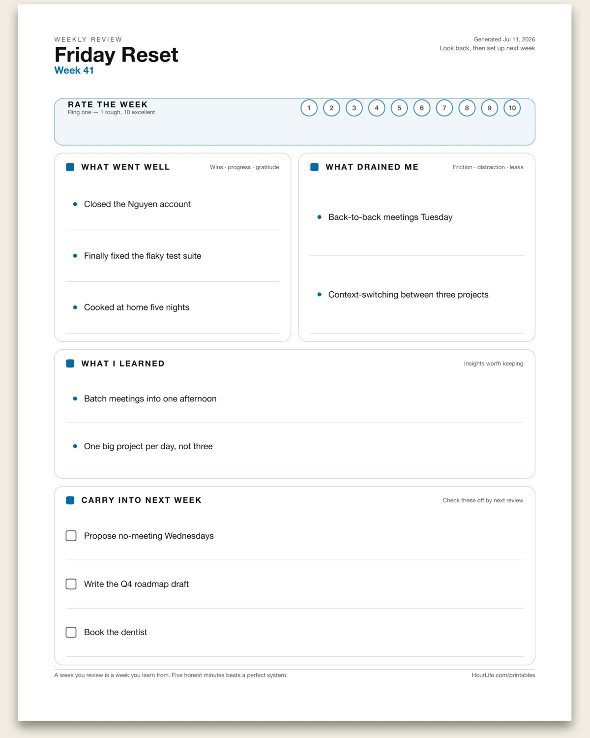This screenshot has width=590, height=738.
Task: Click 'Write the Q4 roadmap draft' text
Action: (136, 584)
